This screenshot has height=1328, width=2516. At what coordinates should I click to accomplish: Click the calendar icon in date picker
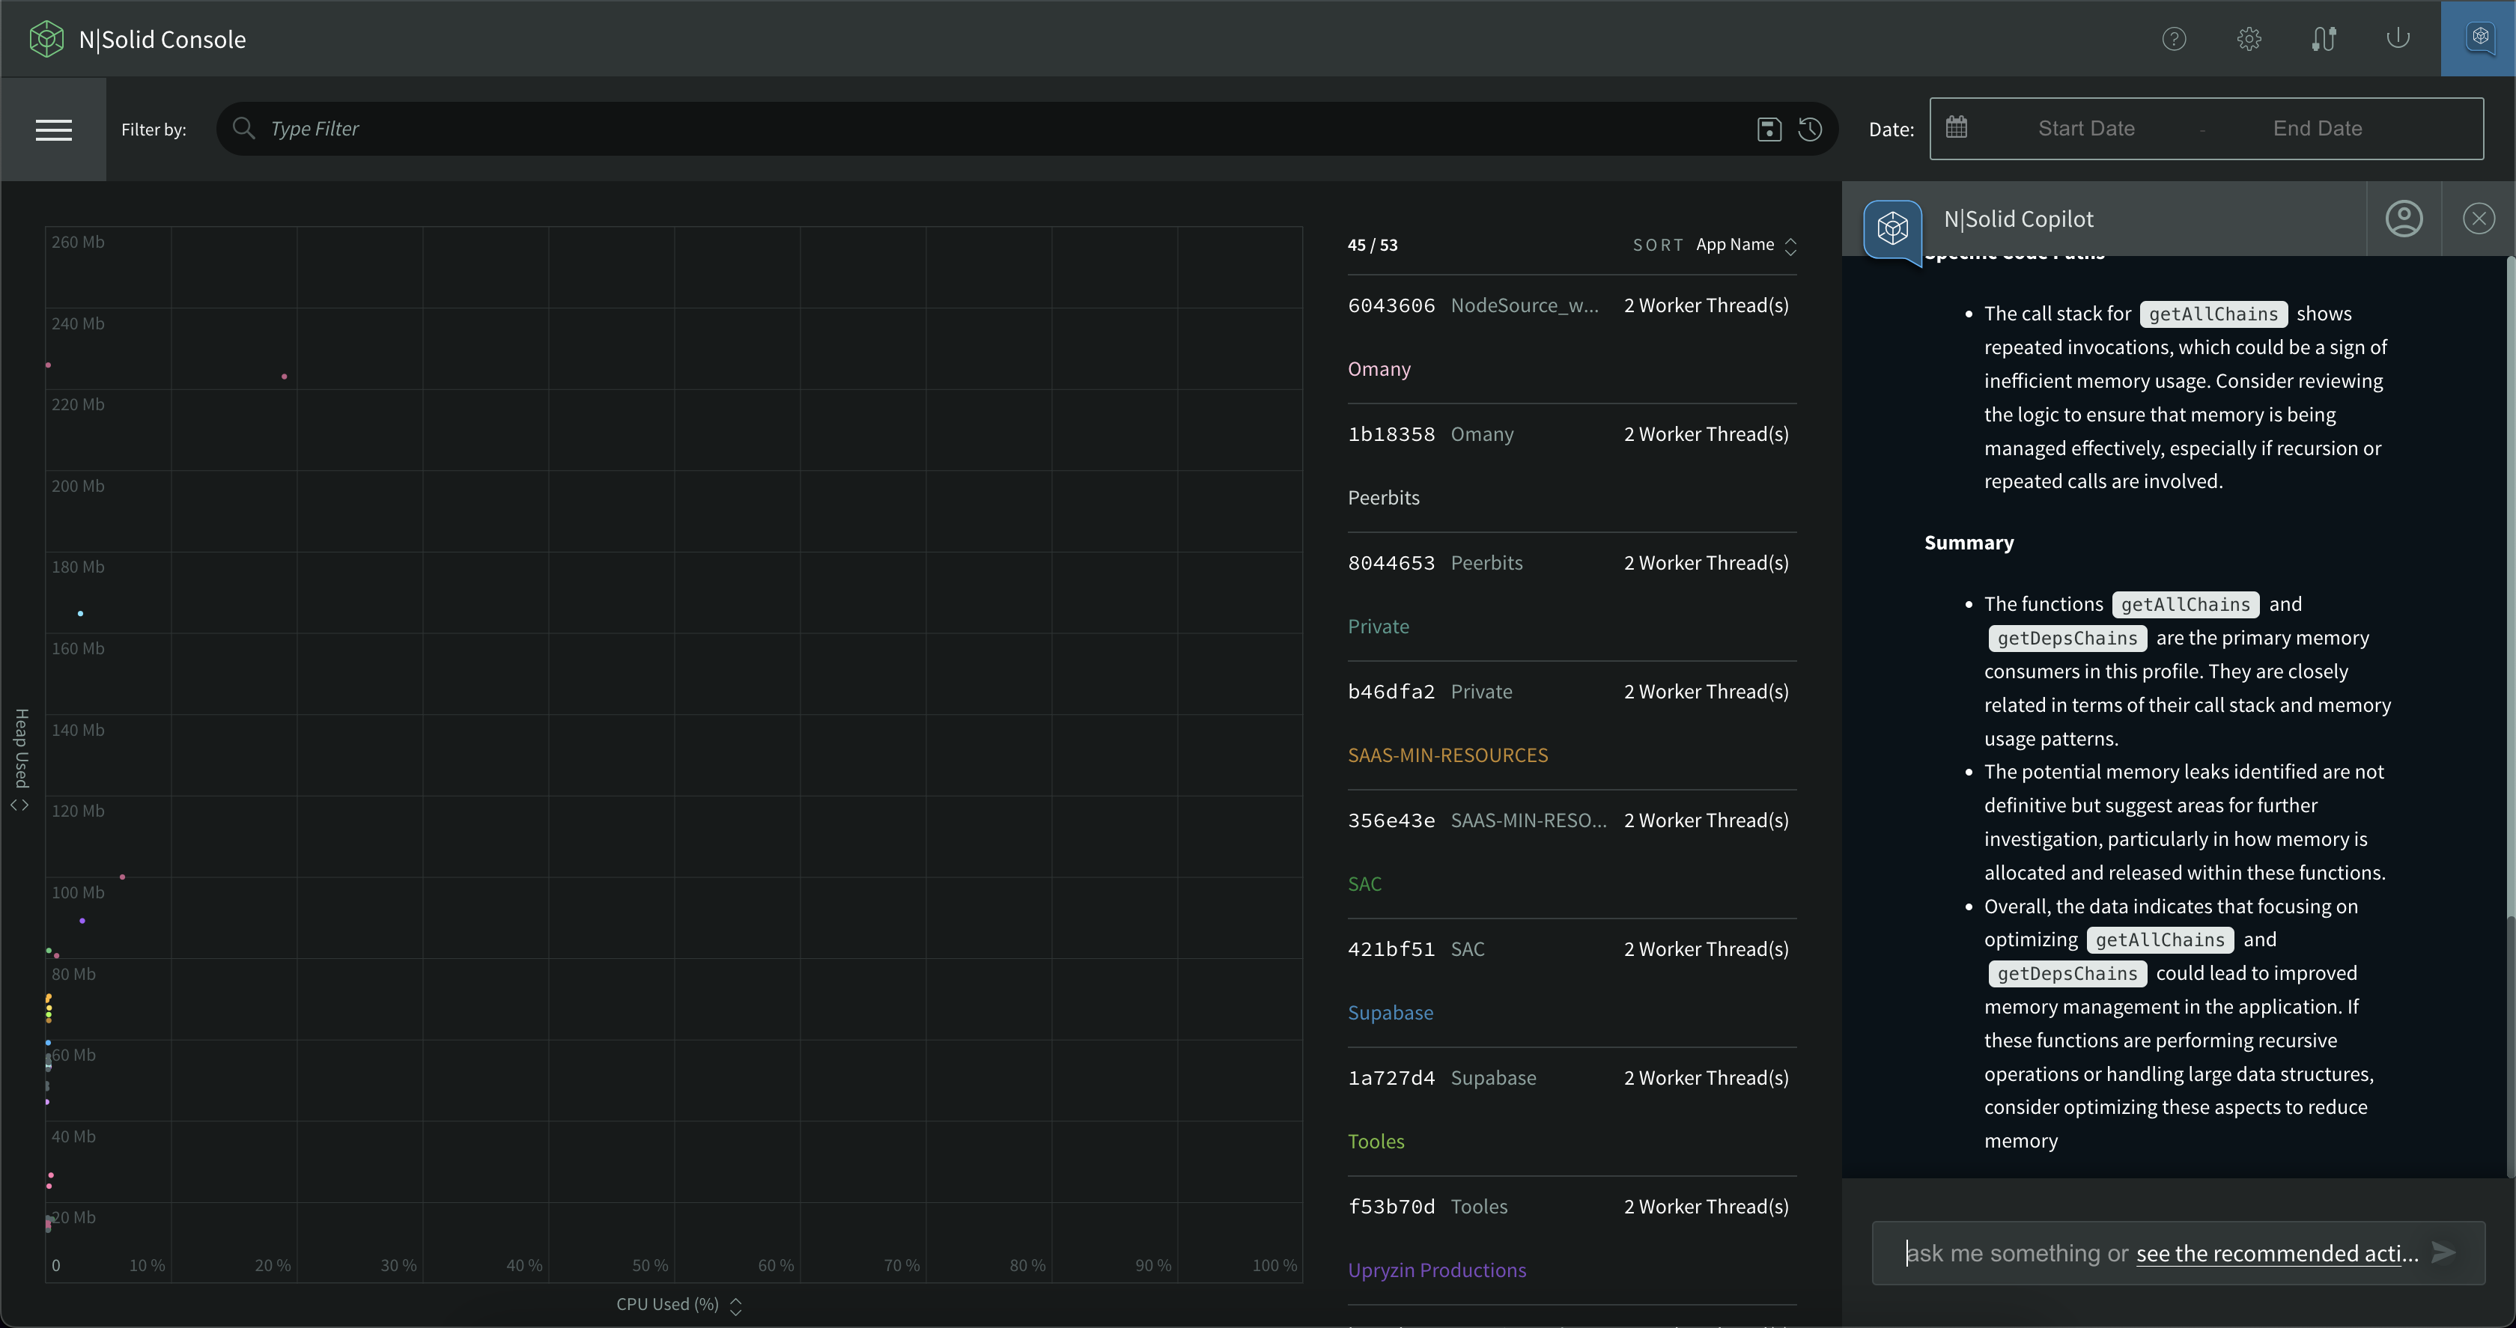[1957, 127]
